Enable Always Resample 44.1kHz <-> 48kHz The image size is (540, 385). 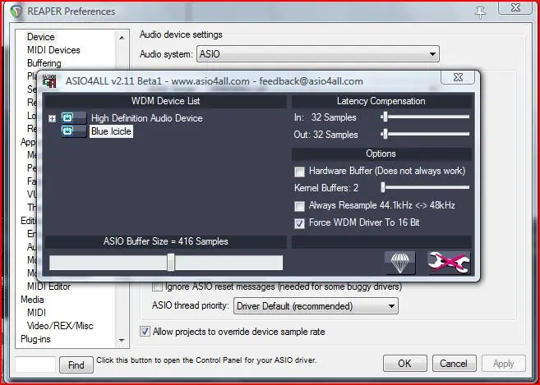[300, 206]
